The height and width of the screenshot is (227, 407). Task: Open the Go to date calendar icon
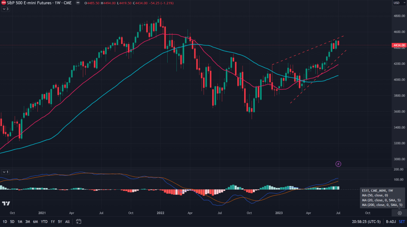pyautogui.click(x=78, y=221)
